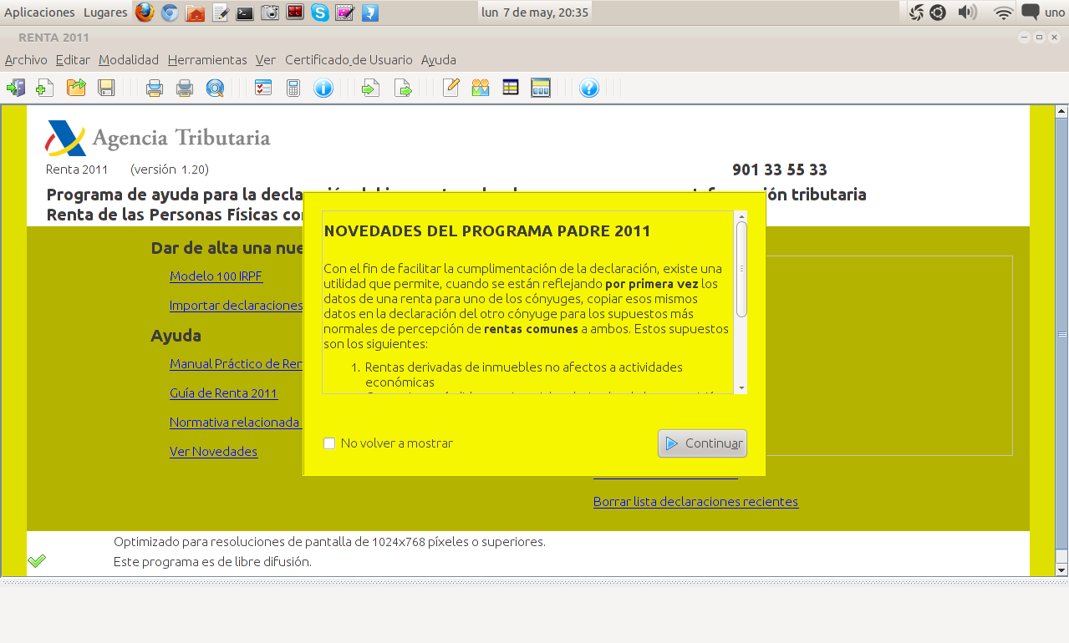Open the 'uno' user menu
Image resolution: width=1069 pixels, height=643 pixels.
(x=1055, y=13)
